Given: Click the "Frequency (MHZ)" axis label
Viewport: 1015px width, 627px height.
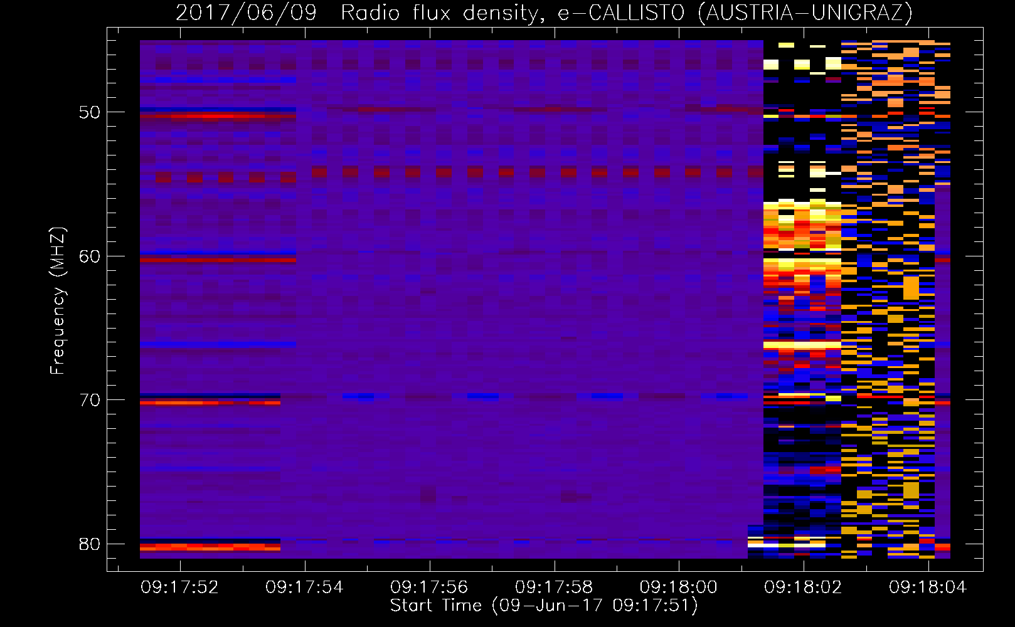Looking at the screenshot, I should pyautogui.click(x=58, y=300).
